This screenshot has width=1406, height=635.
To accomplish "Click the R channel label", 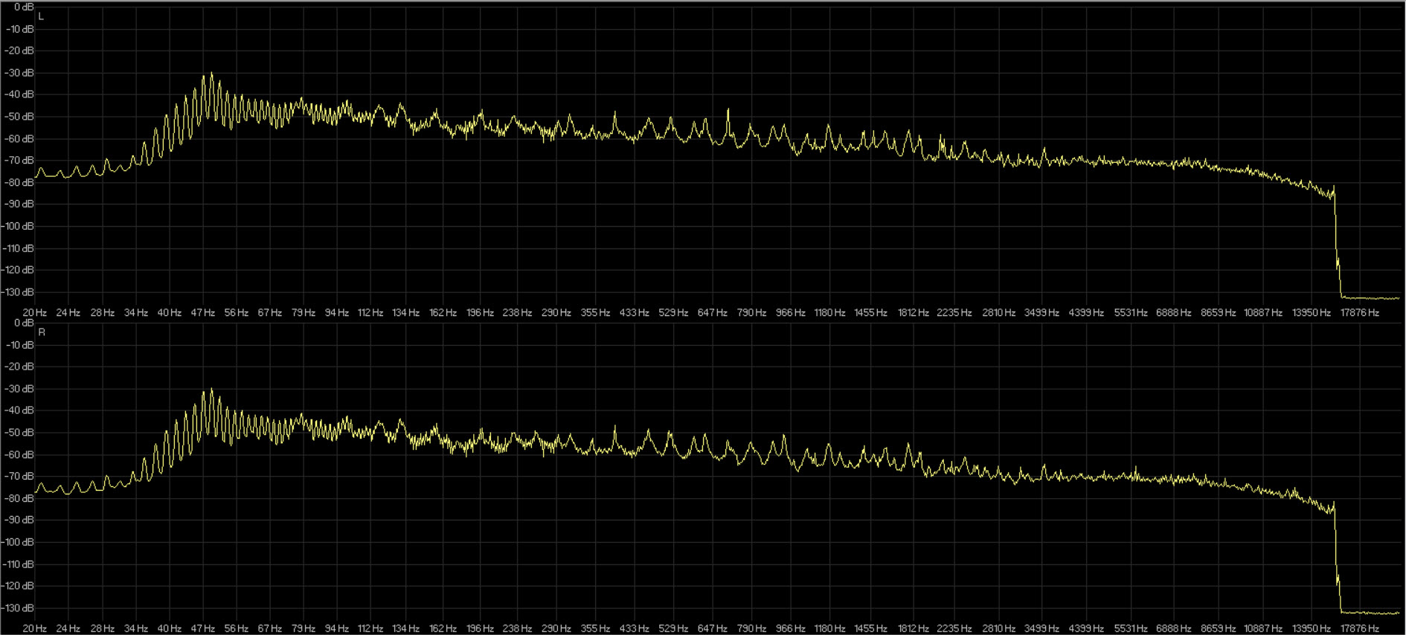I will point(42,332).
